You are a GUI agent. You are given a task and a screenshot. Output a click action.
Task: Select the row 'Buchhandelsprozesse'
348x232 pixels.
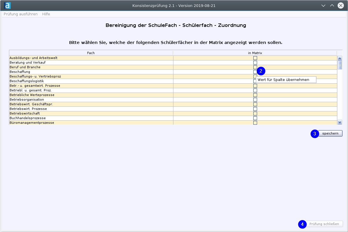(173, 118)
